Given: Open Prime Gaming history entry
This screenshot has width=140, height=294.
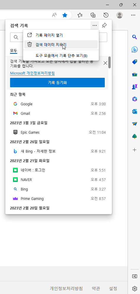Looking at the screenshot, I should coord(59,198).
